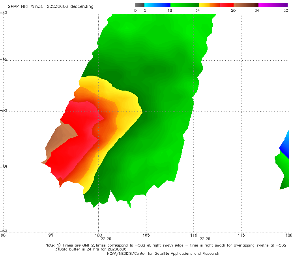Click the note line starting "Note: 1) Times are GMT"
This screenshot has height=256, width=292.
click(x=166, y=245)
